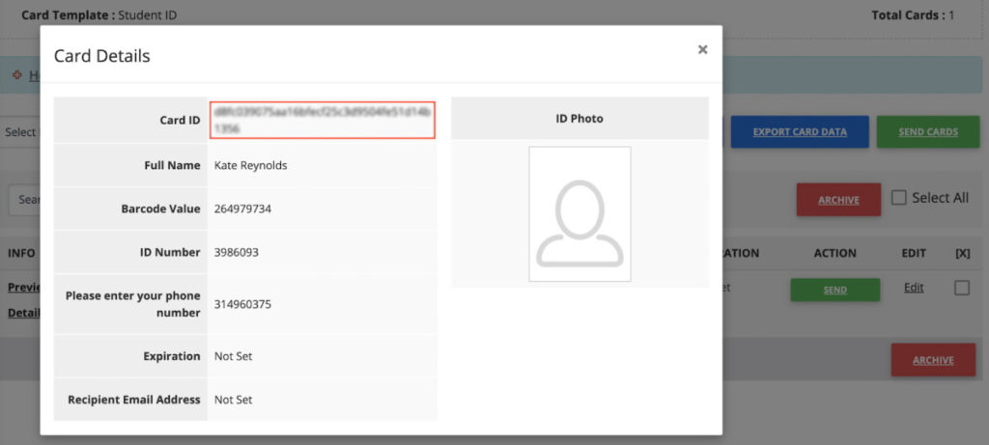Select the highlighted Card ID value
Viewport: 989px width, 445px height.
click(323, 120)
